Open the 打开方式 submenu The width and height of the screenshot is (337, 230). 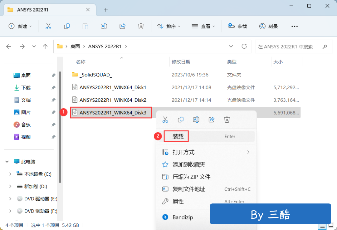[206, 152]
